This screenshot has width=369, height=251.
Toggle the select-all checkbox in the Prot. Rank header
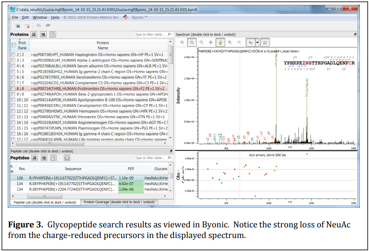click(13, 45)
